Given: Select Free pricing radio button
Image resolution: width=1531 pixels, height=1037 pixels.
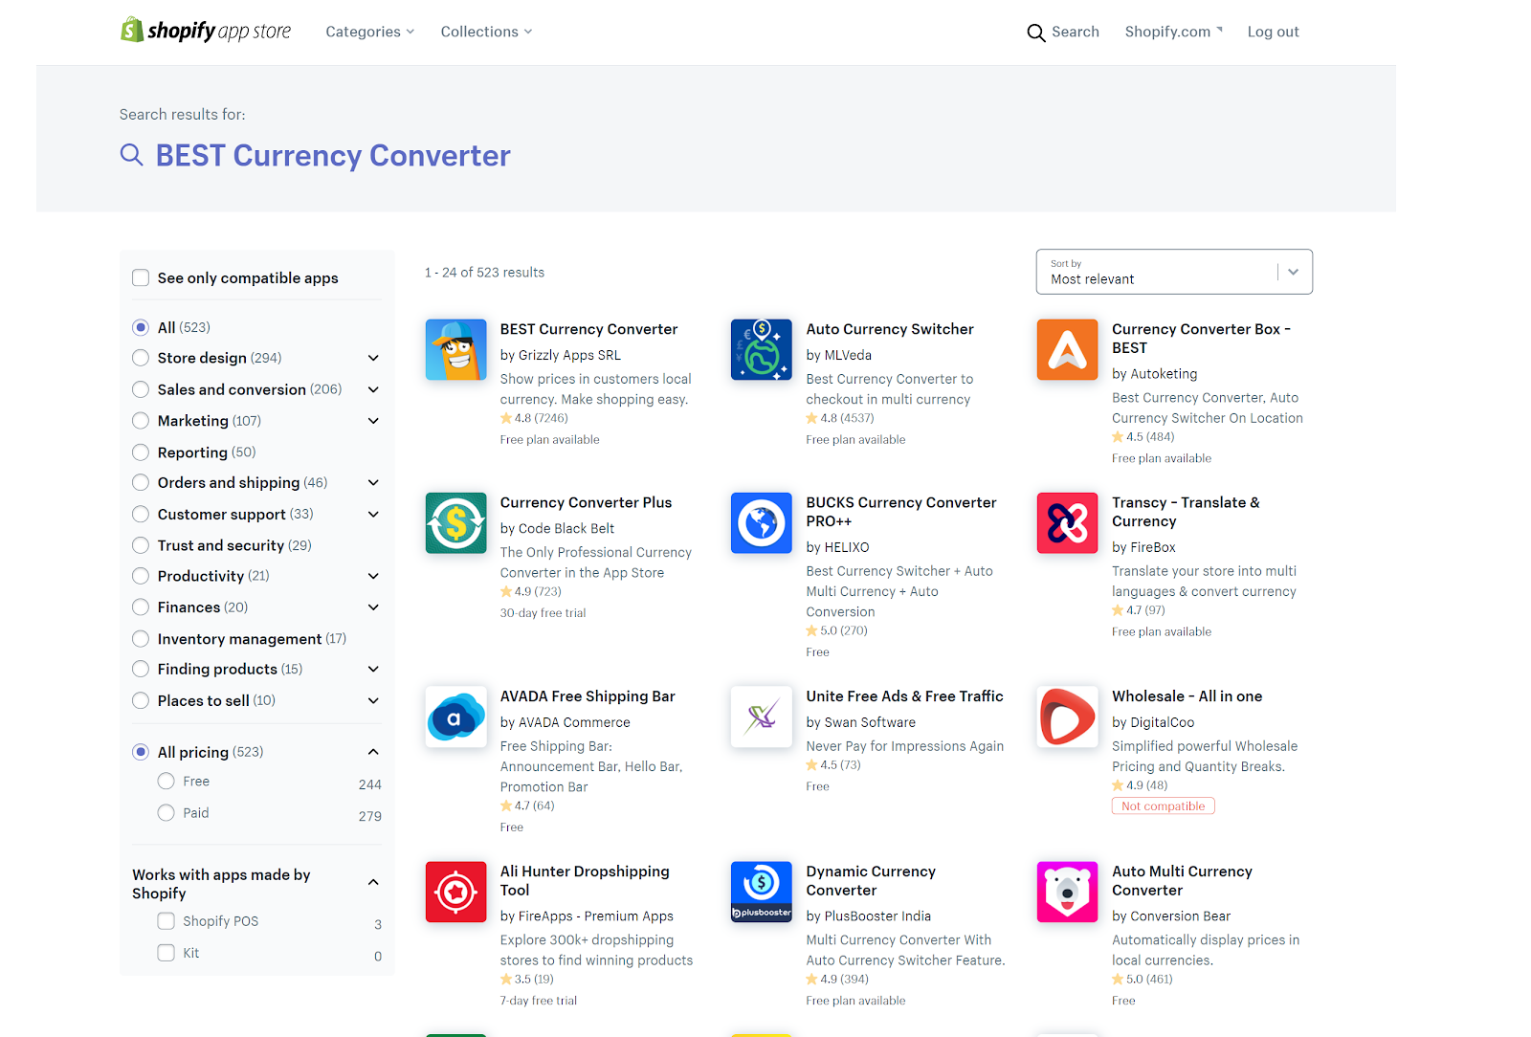Looking at the screenshot, I should click(x=166, y=782).
